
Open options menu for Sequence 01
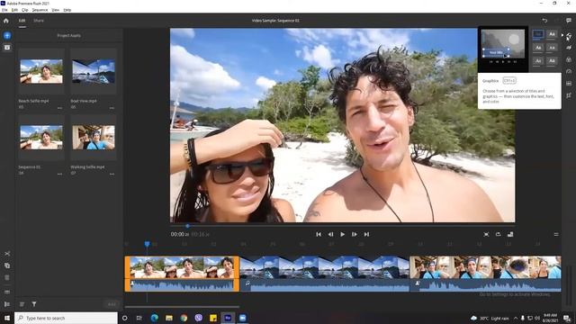(x=59, y=174)
